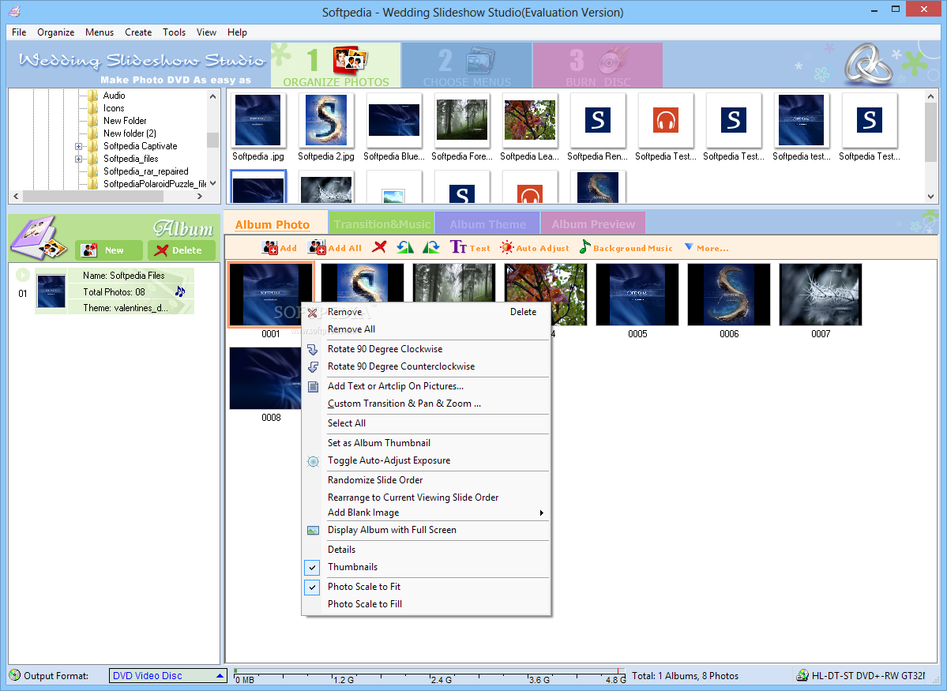Click the DVD drive icon in status bar

click(x=802, y=675)
